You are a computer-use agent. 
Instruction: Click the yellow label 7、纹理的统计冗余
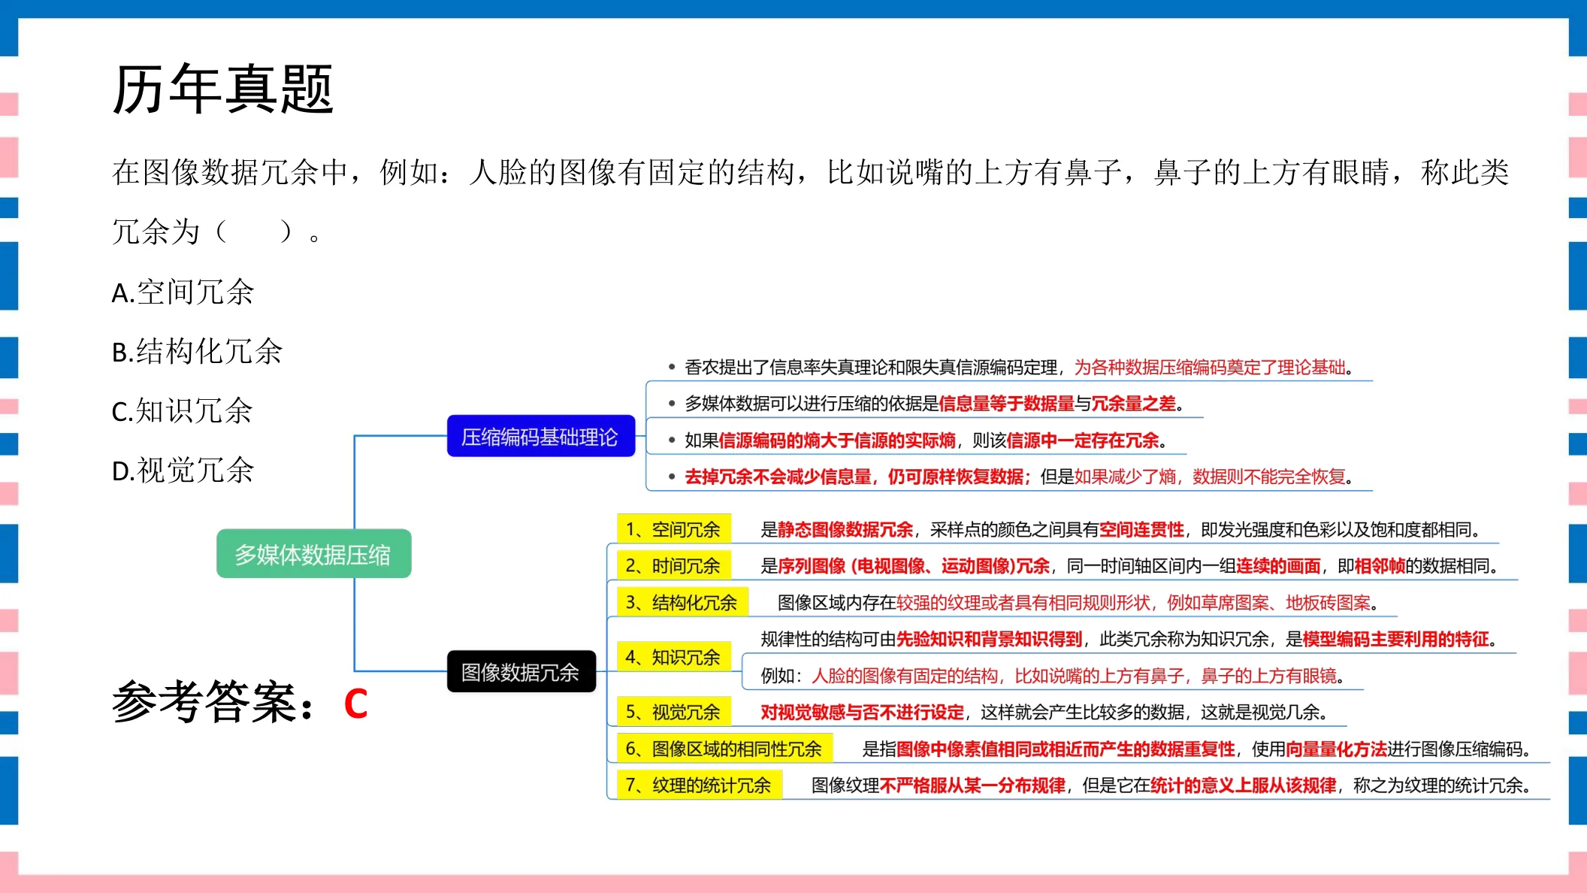[699, 786]
